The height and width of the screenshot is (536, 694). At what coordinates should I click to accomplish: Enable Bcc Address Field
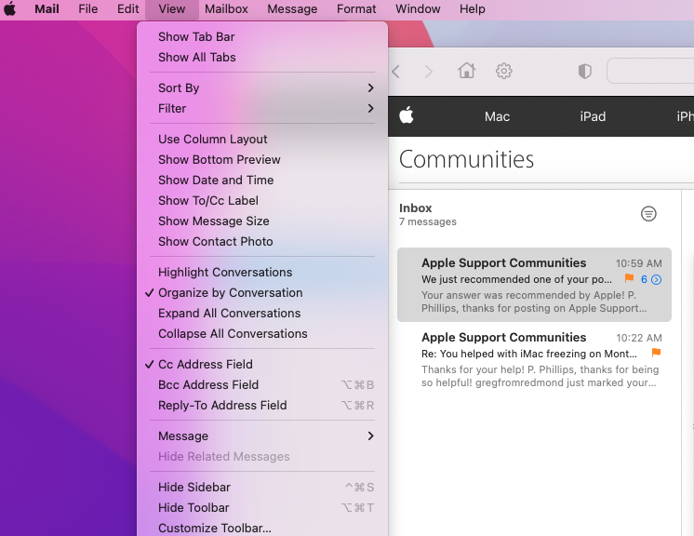click(x=262, y=384)
